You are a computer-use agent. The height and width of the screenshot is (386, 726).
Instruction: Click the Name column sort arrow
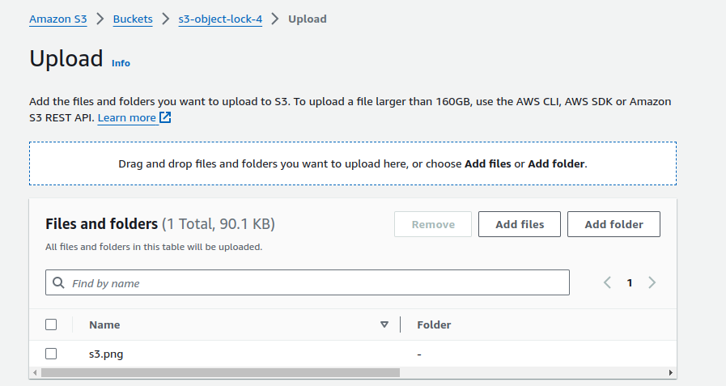click(x=384, y=324)
